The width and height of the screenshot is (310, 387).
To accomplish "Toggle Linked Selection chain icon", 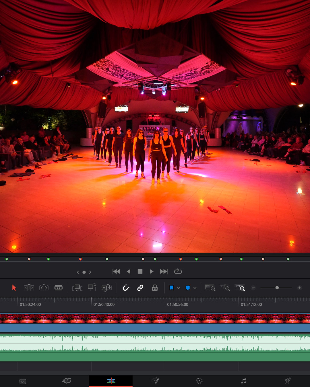I will [x=140, y=288].
